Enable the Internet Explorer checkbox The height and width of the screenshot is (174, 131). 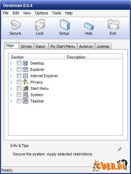coord(19,76)
